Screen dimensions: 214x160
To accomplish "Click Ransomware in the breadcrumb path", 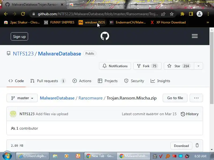I will coord(90,98).
